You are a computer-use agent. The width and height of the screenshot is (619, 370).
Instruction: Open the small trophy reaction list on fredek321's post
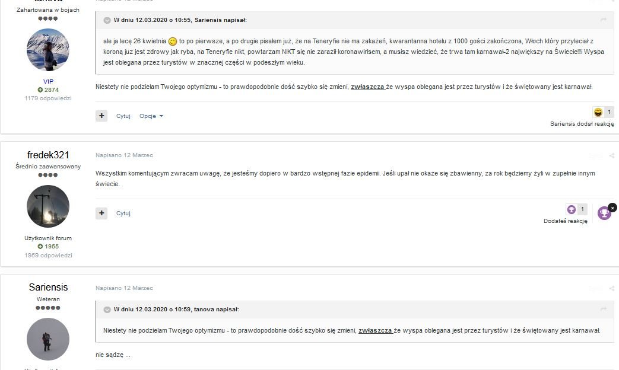coord(576,209)
